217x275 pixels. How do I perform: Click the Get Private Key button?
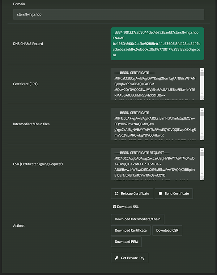(129, 258)
